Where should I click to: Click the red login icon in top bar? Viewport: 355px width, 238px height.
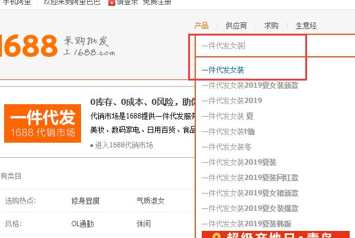click(x=112, y=2)
